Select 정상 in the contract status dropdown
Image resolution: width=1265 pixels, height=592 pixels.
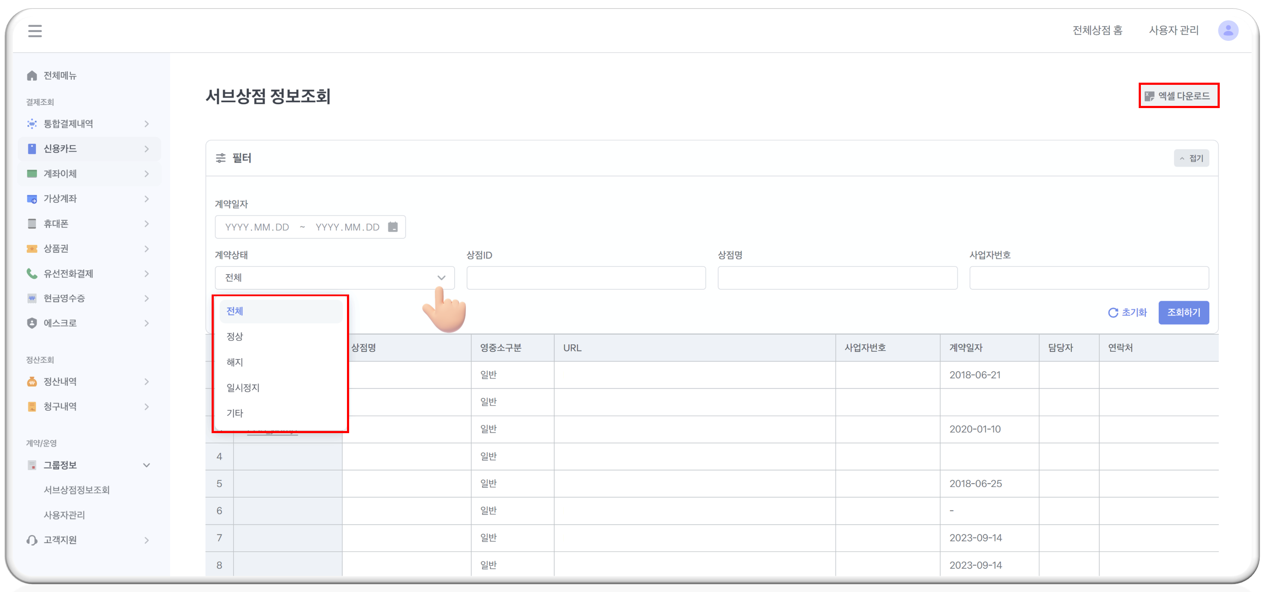[235, 336]
